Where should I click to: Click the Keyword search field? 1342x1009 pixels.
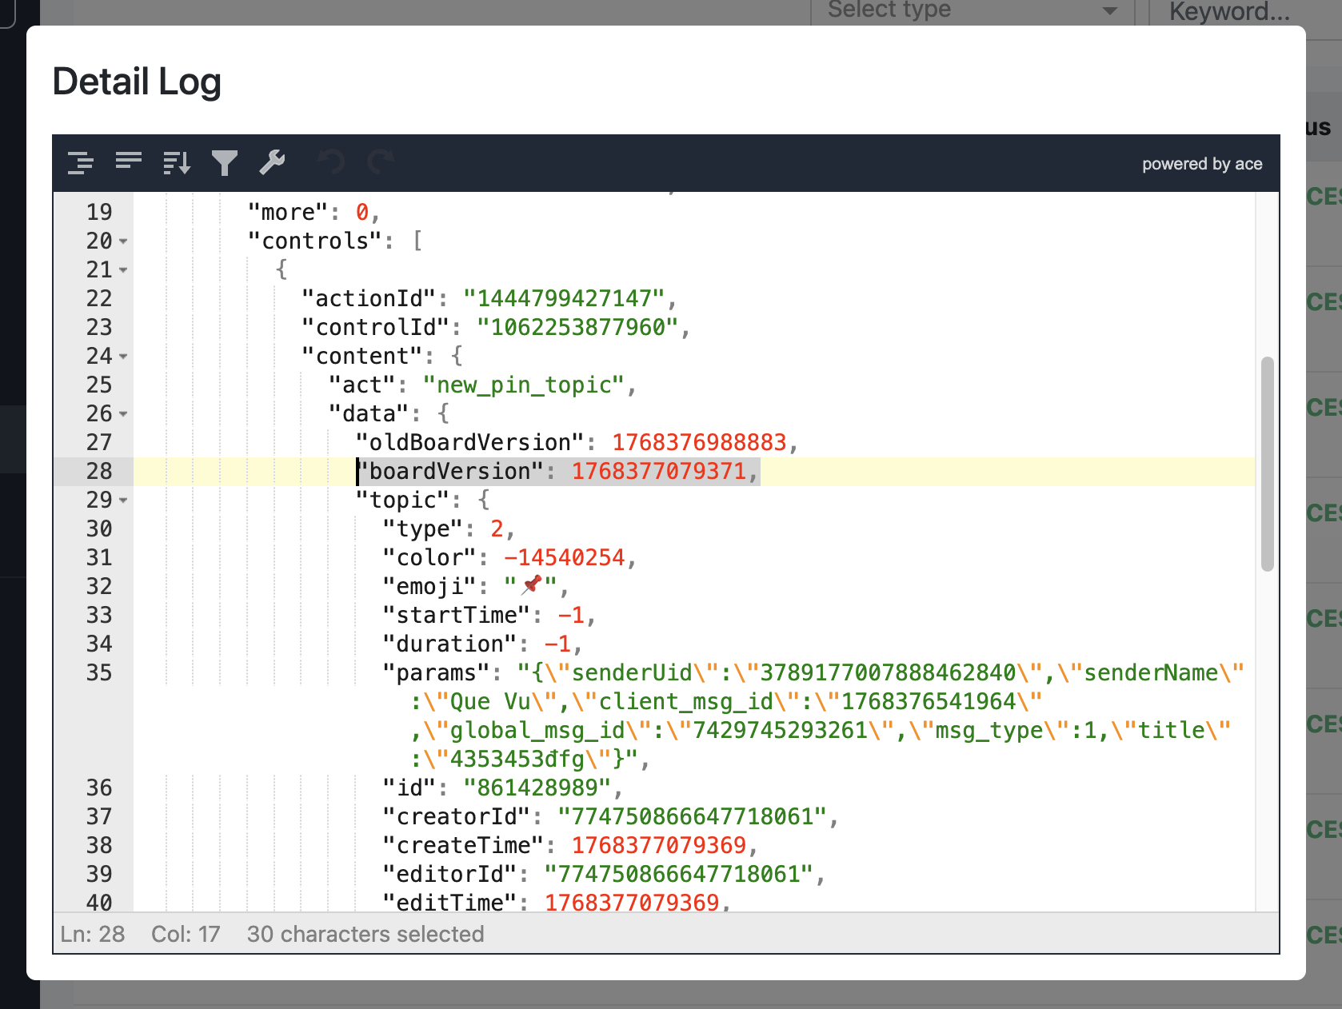(x=1230, y=11)
